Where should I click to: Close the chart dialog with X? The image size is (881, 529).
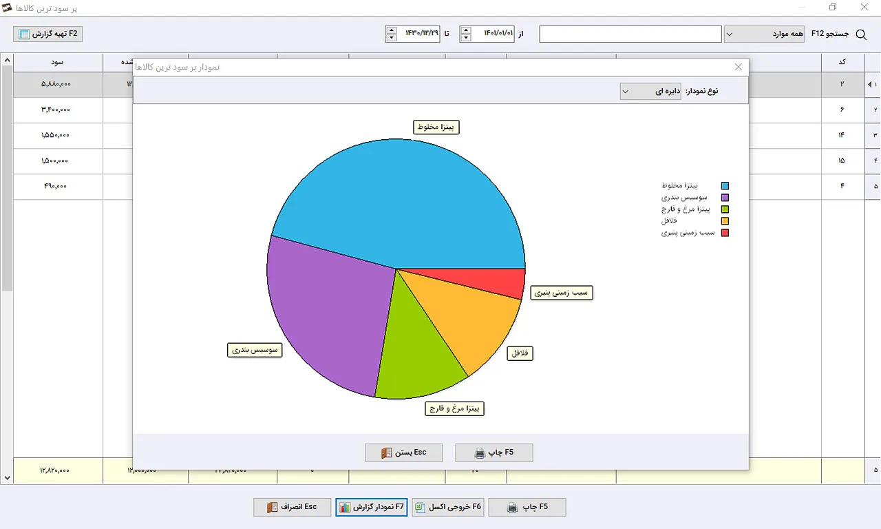pyautogui.click(x=739, y=67)
